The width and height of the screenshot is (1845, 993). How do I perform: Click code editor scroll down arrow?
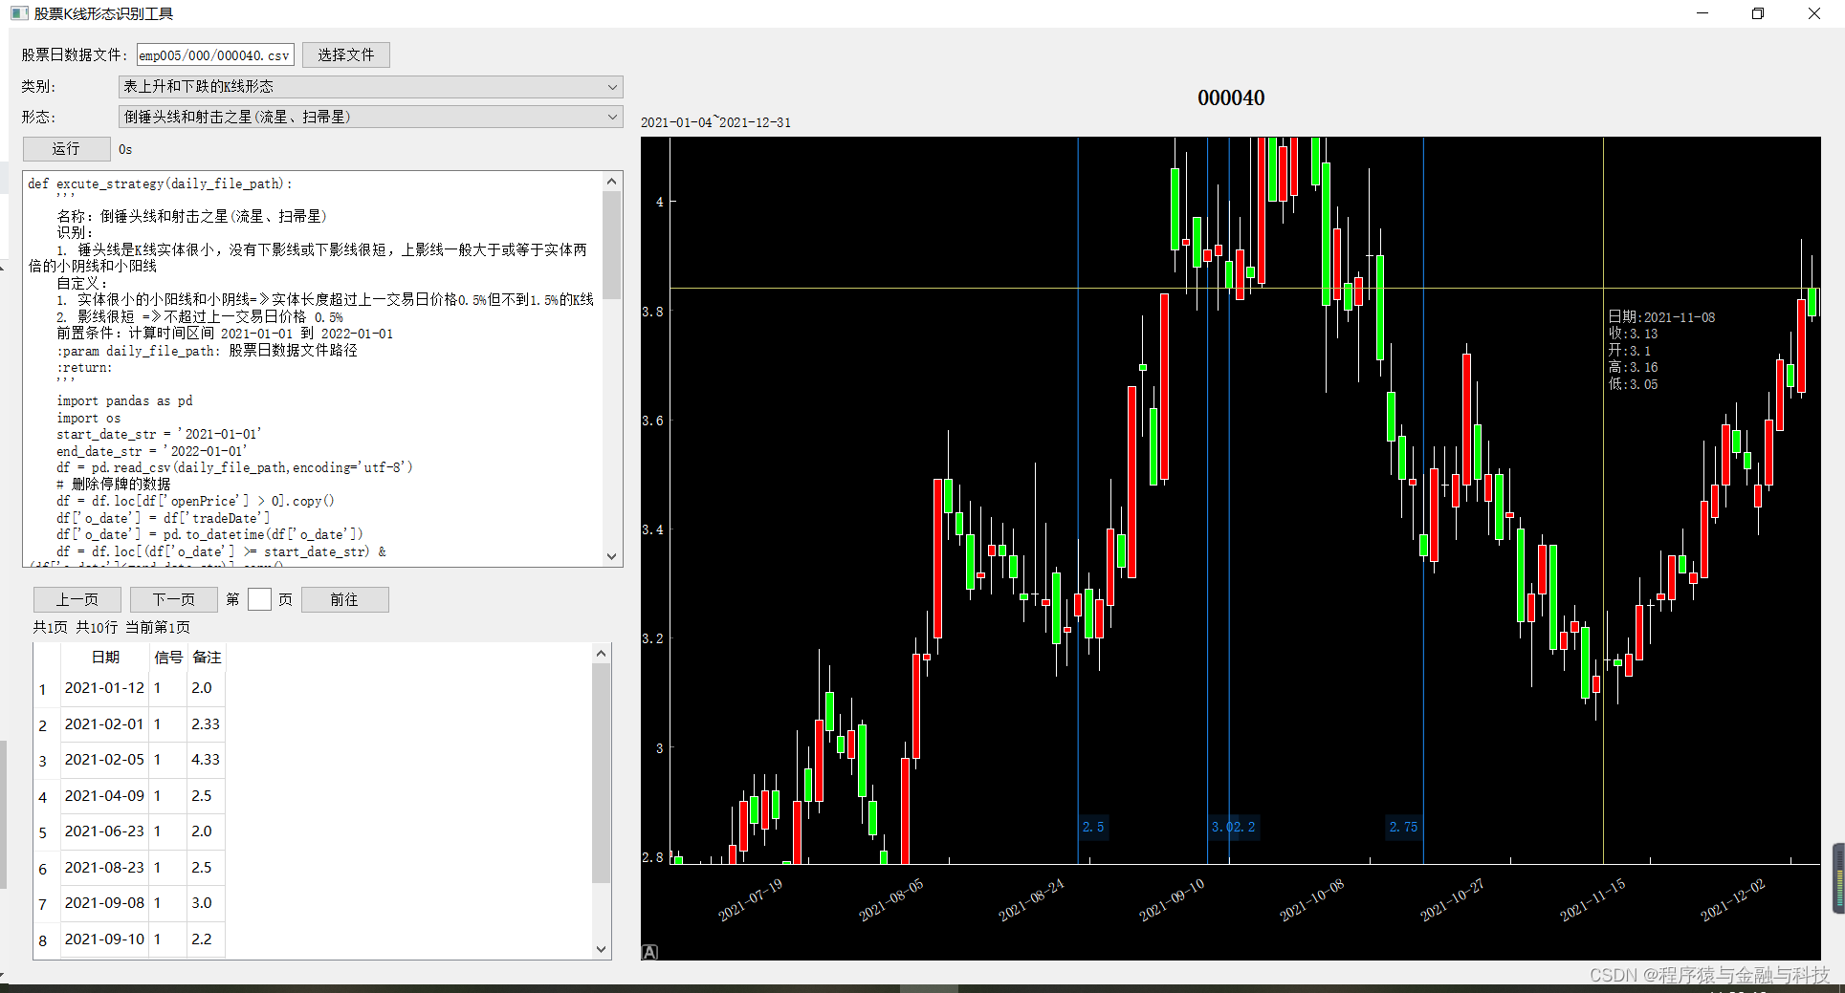[612, 556]
